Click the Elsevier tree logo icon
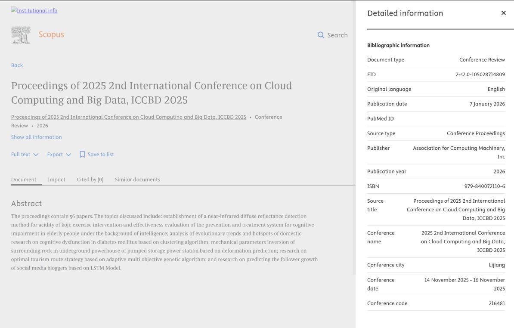514x328 pixels. click(21, 35)
